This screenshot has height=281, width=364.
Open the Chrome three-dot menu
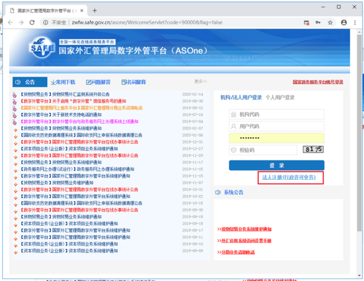[356, 22]
